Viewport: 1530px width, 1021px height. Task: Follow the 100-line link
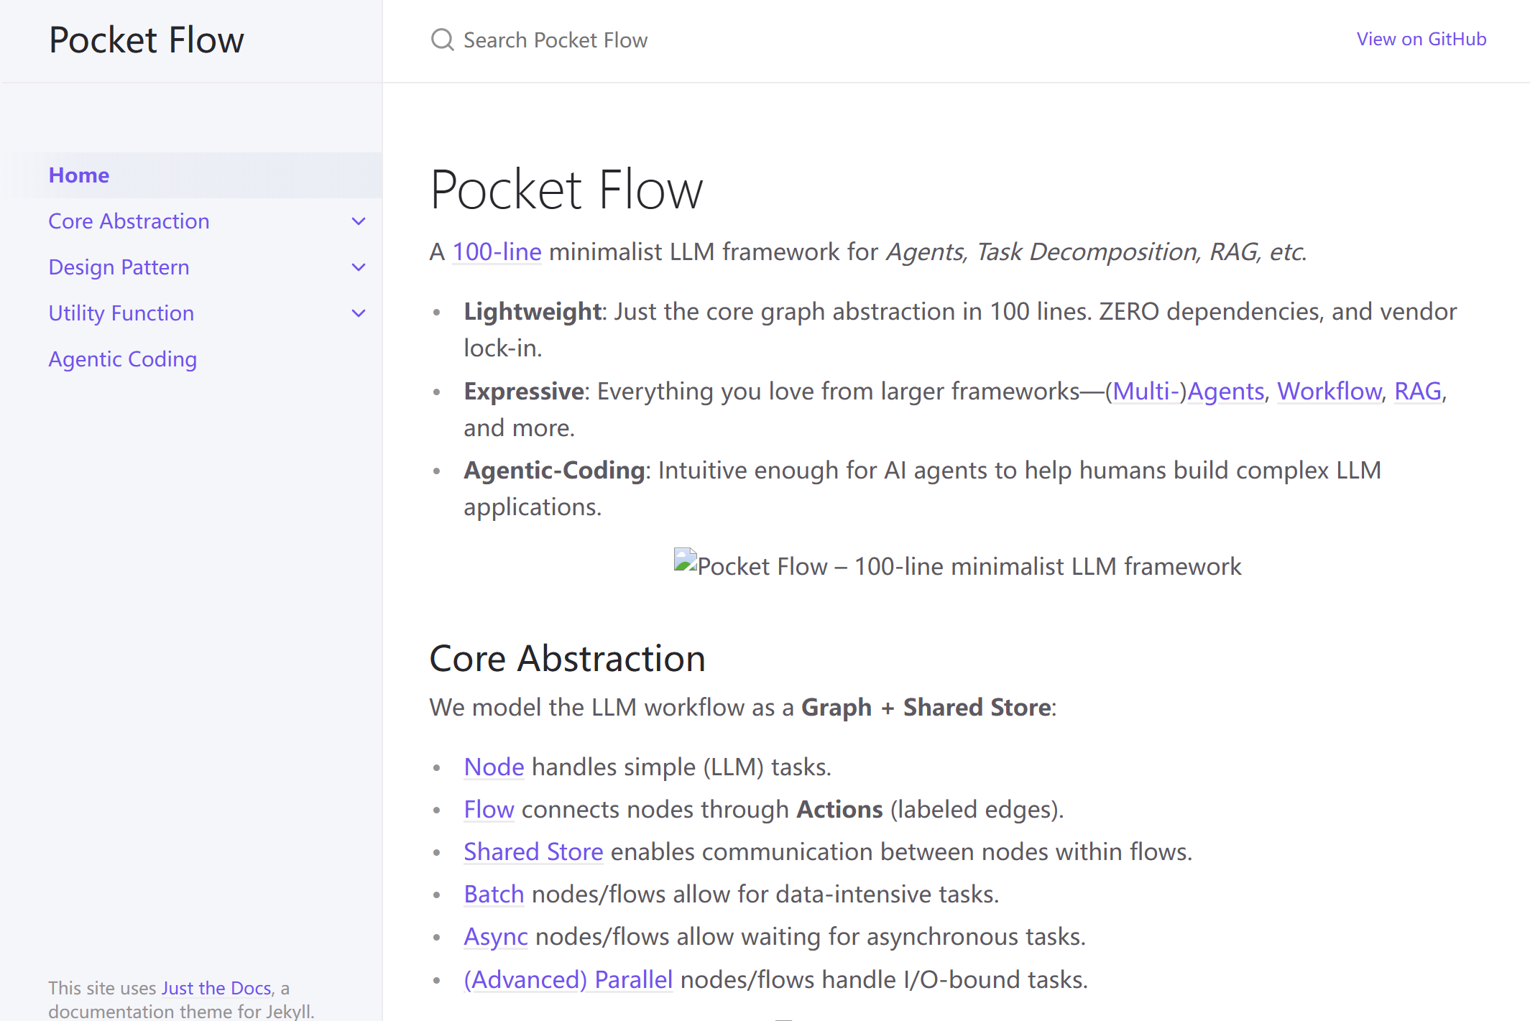(x=497, y=252)
